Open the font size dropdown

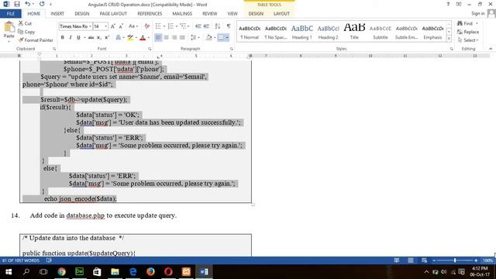[x=106, y=26]
